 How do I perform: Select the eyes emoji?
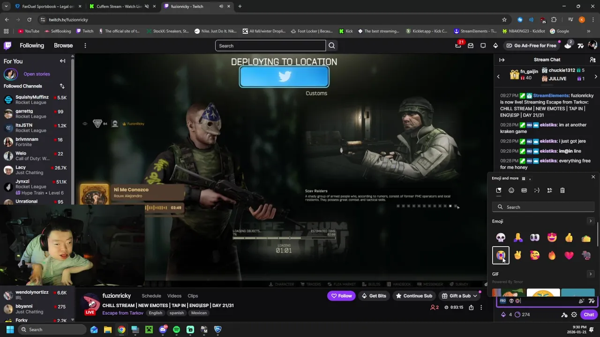tap(535, 238)
